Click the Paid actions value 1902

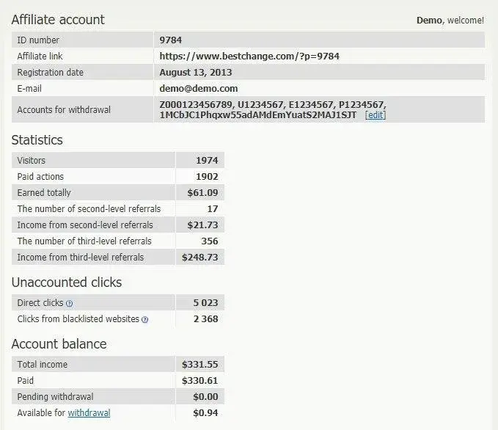click(207, 176)
